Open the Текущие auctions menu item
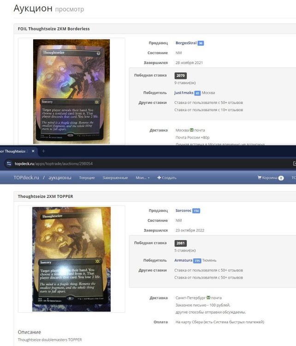Image resolution: width=296 pixels, height=346 pixels. pos(87,178)
